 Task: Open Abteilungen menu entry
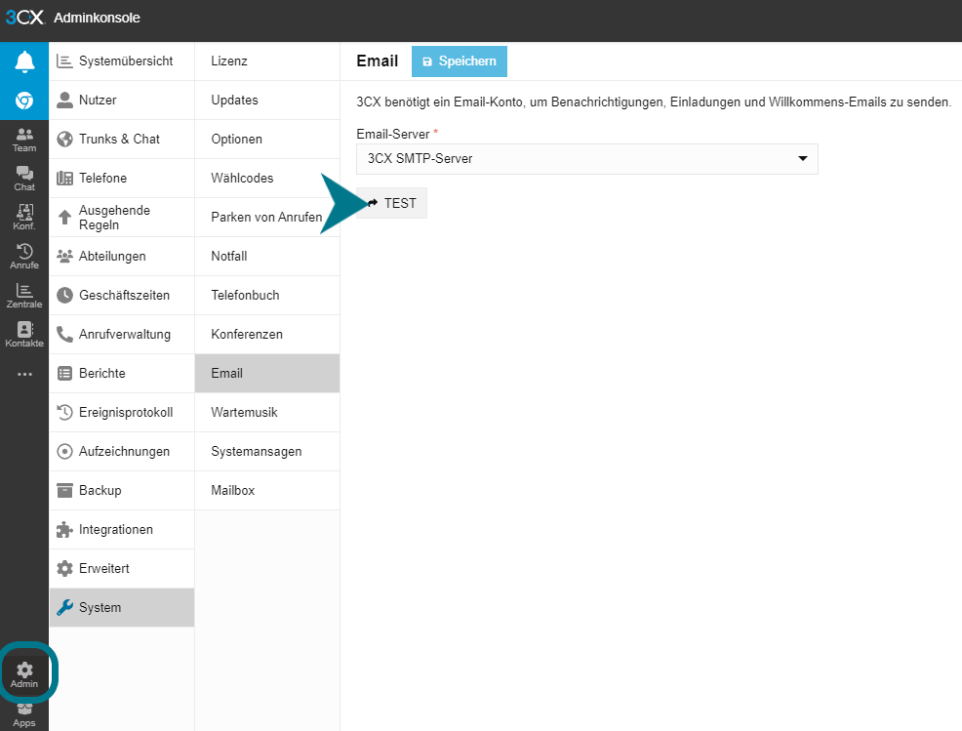122,256
